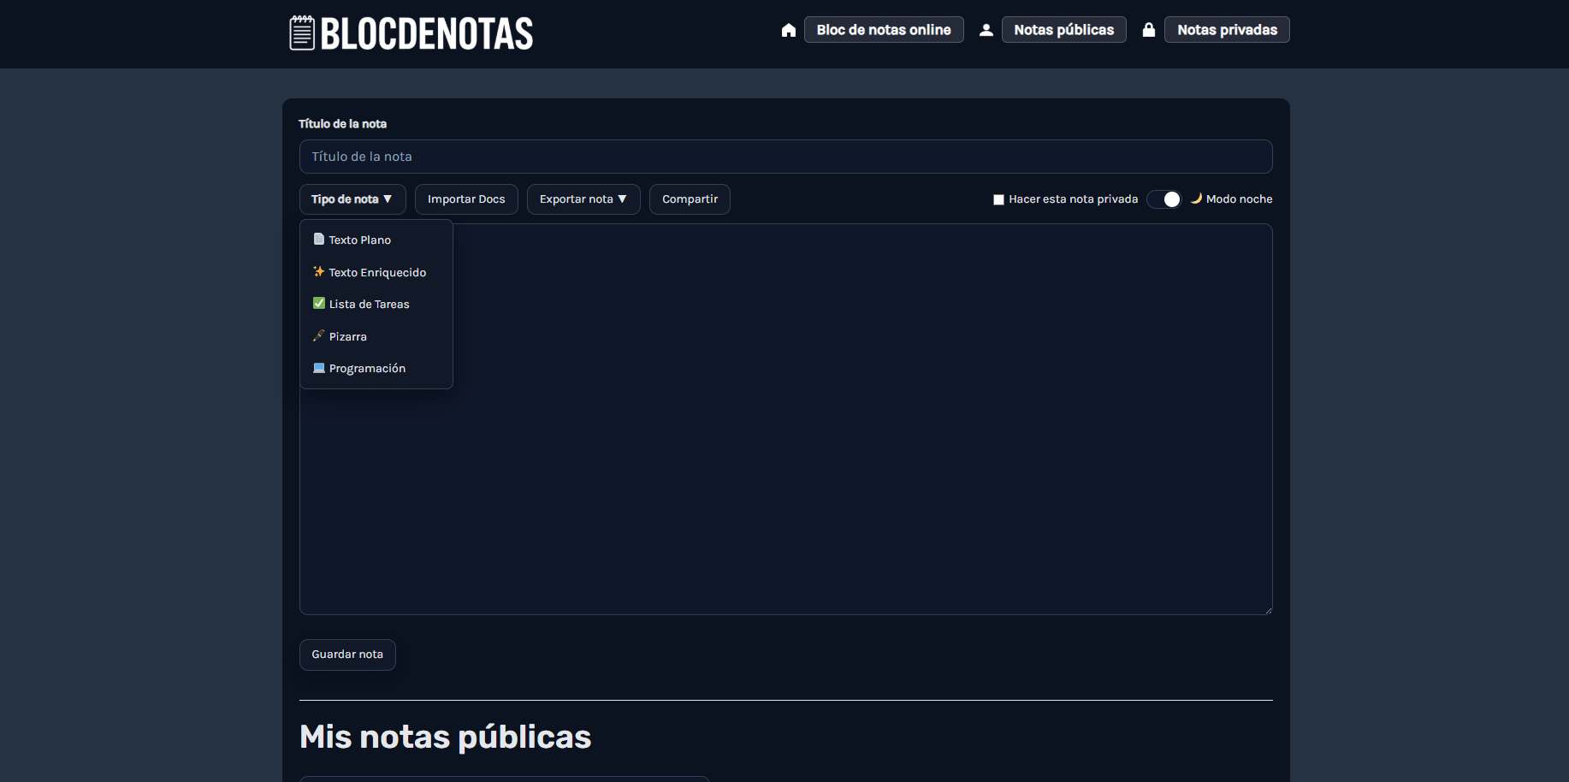The image size is (1569, 782).
Task: Select the Pizarra note type
Action: pyautogui.click(x=376, y=336)
